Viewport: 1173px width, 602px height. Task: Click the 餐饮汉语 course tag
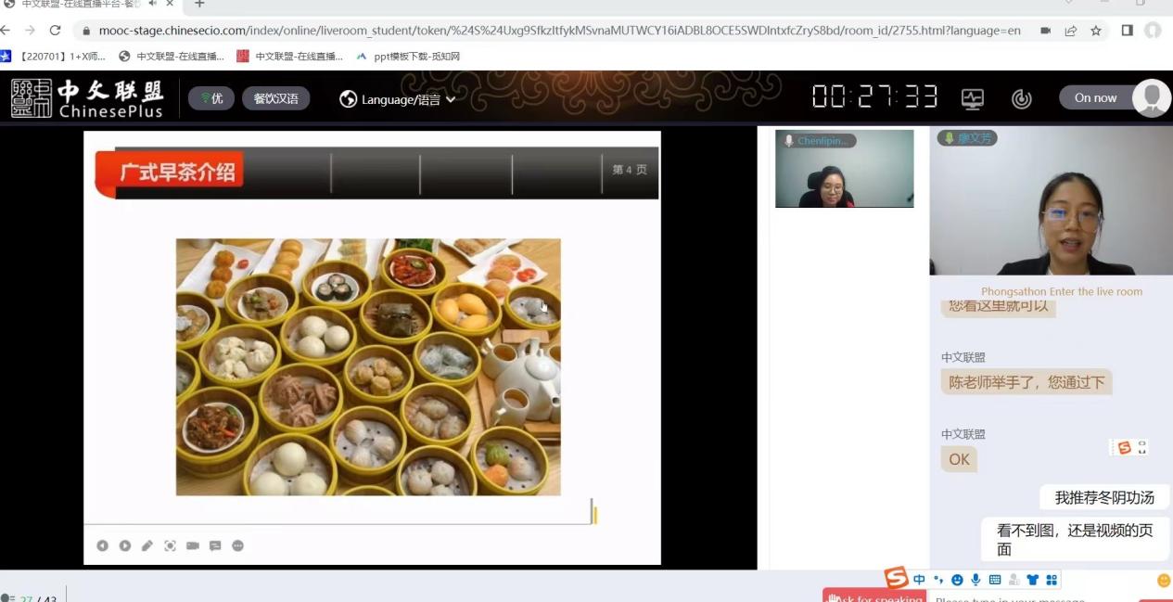point(275,98)
